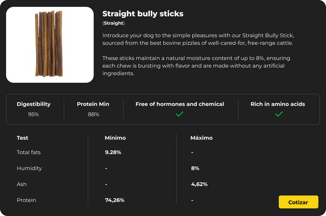
Task: Click the Free of hormones and chemical label
Action: click(180, 104)
